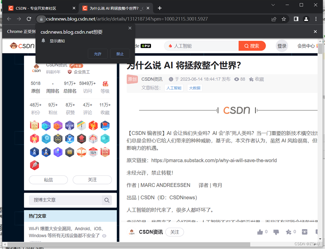
Task: Favorite the article using bottom star icon
Action: click(x=288, y=232)
